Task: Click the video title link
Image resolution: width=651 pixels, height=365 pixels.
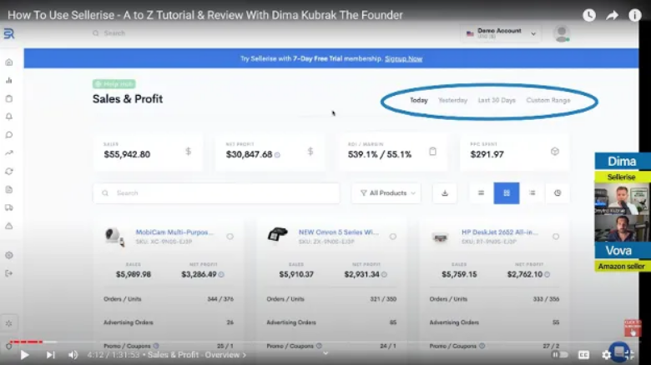Action: [205, 15]
